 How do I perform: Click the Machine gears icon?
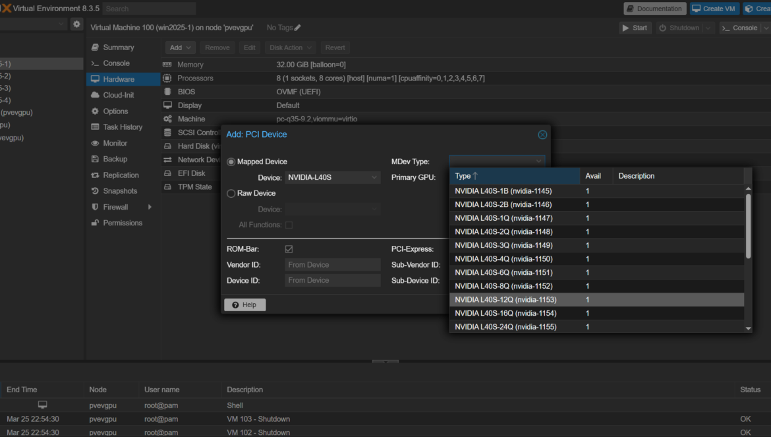[x=167, y=119]
